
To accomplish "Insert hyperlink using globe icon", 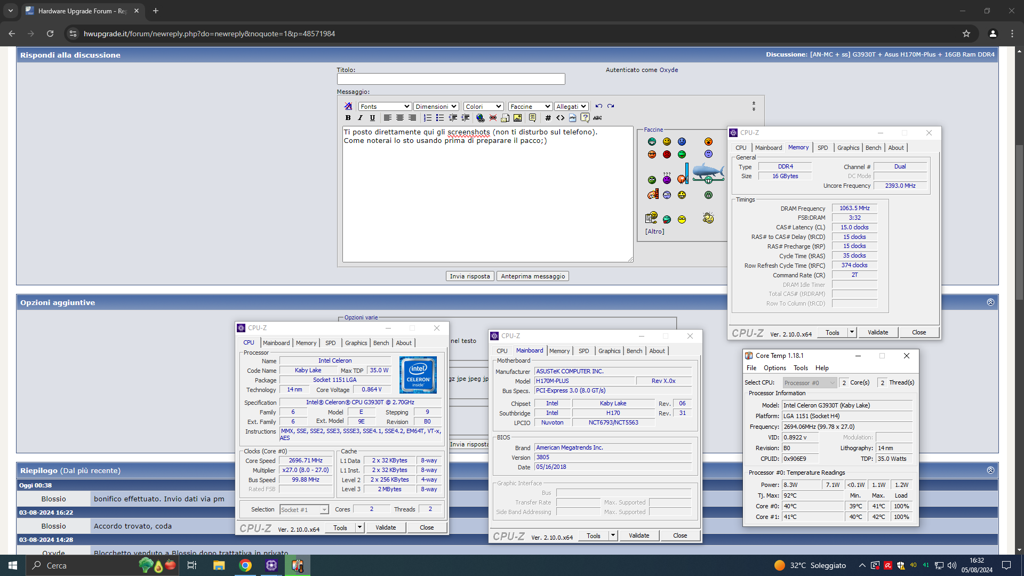I will coord(481,118).
